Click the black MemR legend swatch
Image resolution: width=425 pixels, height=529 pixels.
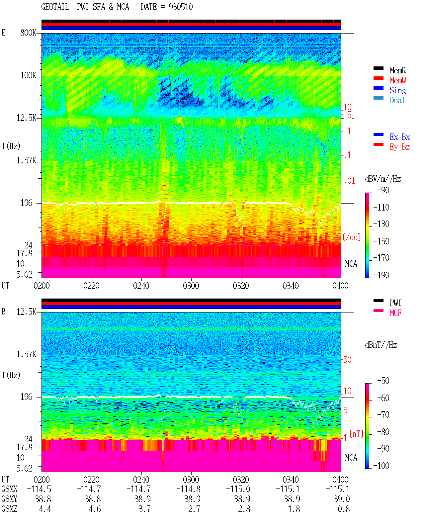point(379,68)
